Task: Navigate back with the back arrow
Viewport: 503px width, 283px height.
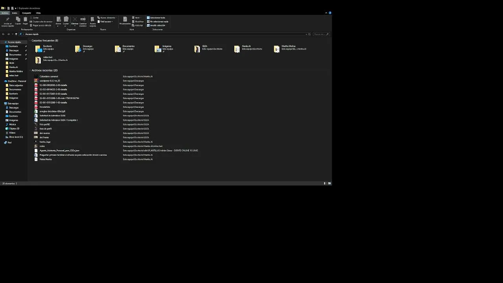Action: point(3,34)
